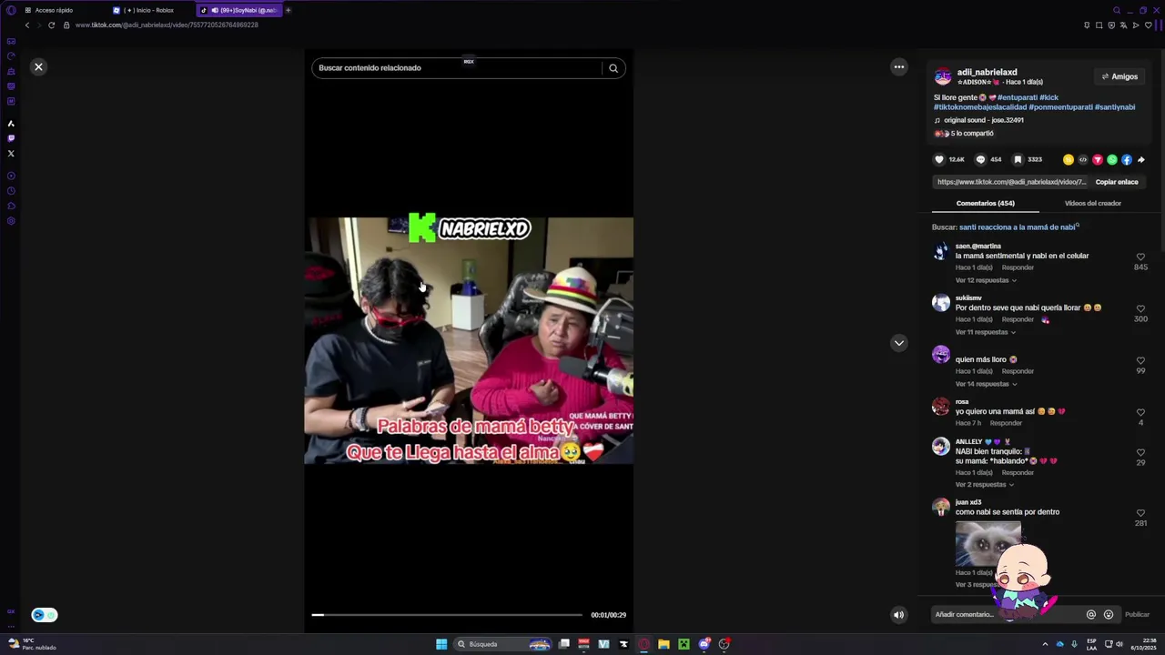Open adii_nabrielaxd profile name
The width and height of the screenshot is (1165, 655).
[987, 72]
